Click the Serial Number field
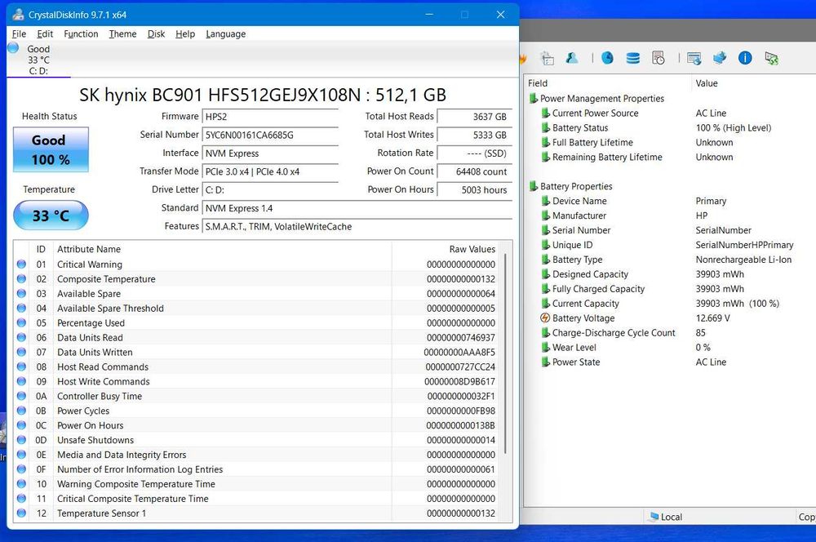Screen dimensions: 816x542 [x=270, y=135]
